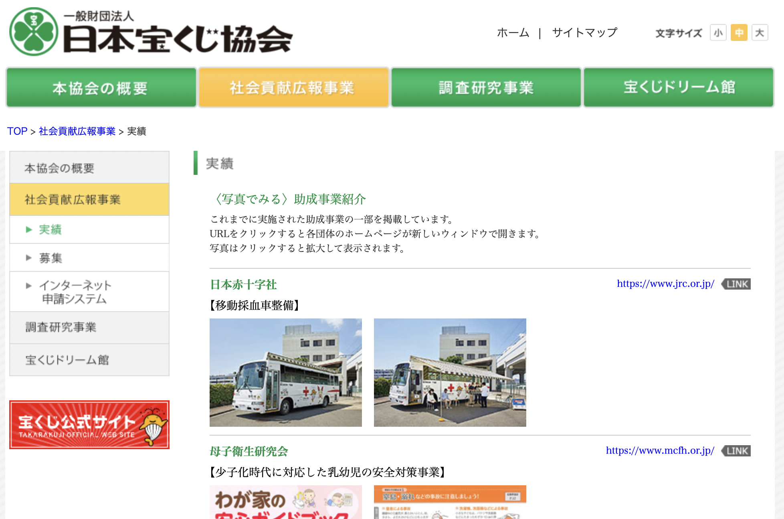
Task: Click 実績 breadcrumb text
Action: point(137,131)
